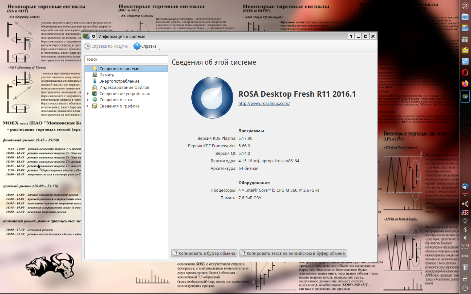Click the KDE Frameworks version 5.66.0
The height and width of the screenshot is (294, 471).
pyautogui.click(x=244, y=146)
